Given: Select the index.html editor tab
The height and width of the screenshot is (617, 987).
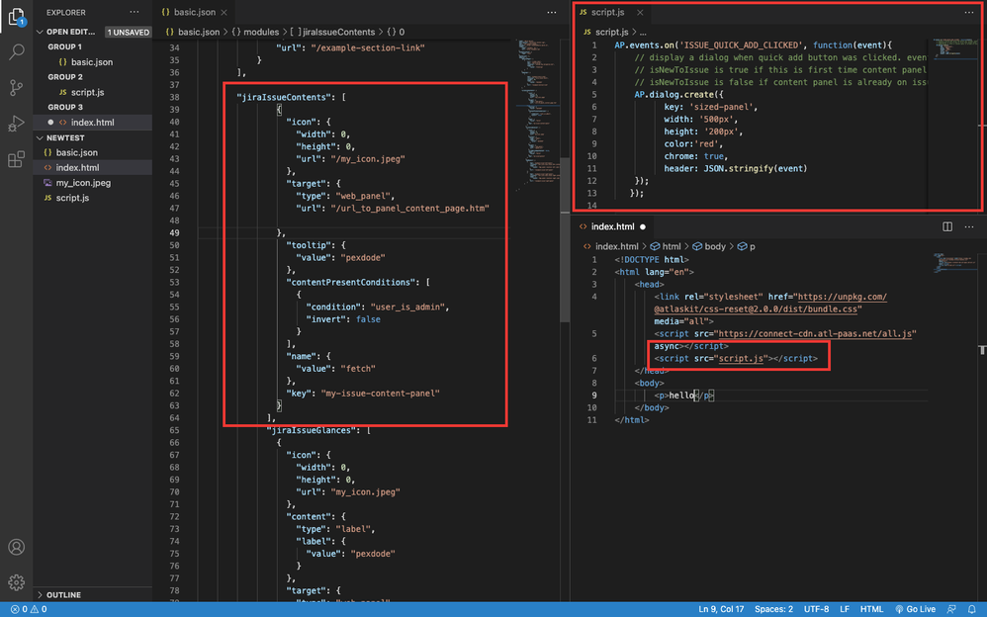Looking at the screenshot, I should pyautogui.click(x=613, y=226).
